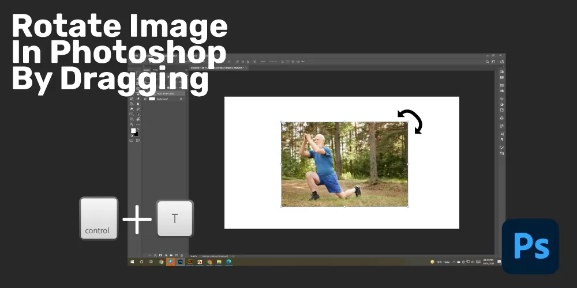Select the Dodge tool
Image resolution: width=577 pixels, height=288 pixels.
[132, 109]
